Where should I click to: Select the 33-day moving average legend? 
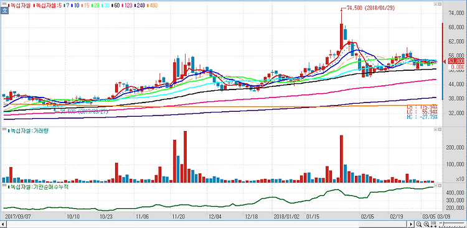coord(106,6)
